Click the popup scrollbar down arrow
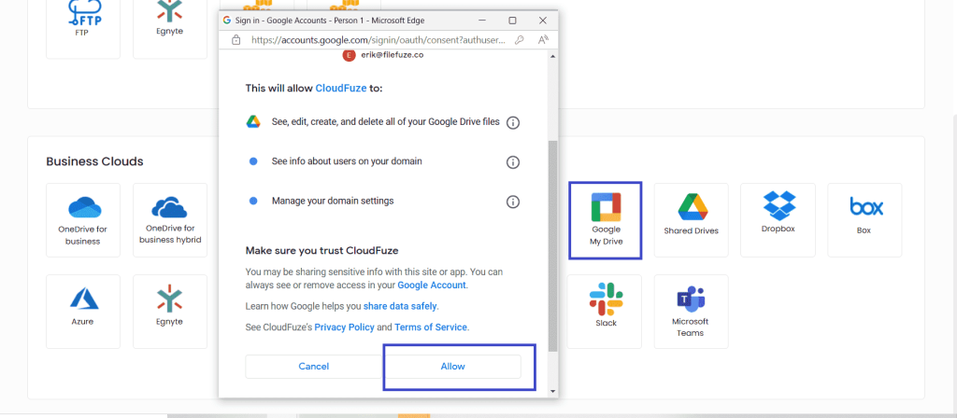957x418 pixels. [553, 391]
